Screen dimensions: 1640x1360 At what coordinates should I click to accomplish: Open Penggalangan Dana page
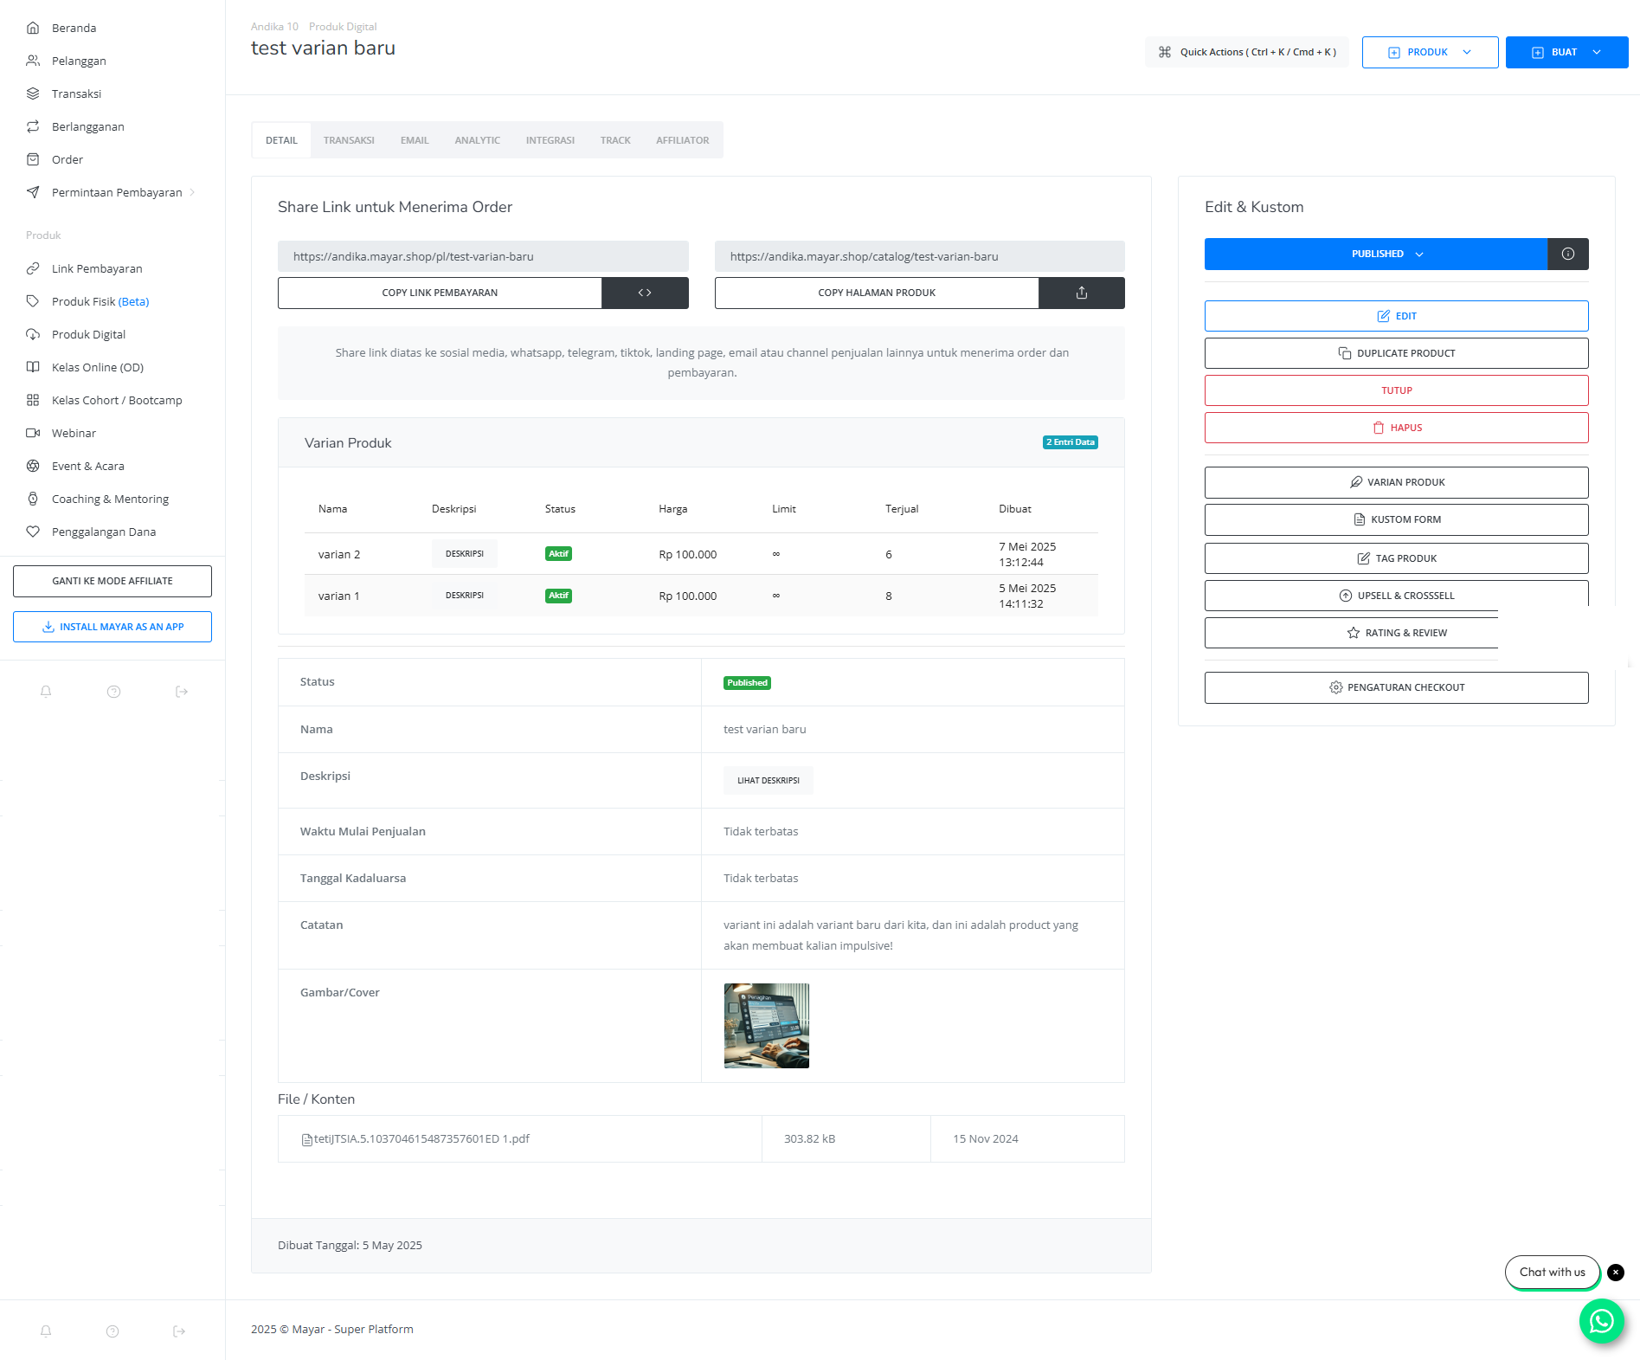(104, 532)
